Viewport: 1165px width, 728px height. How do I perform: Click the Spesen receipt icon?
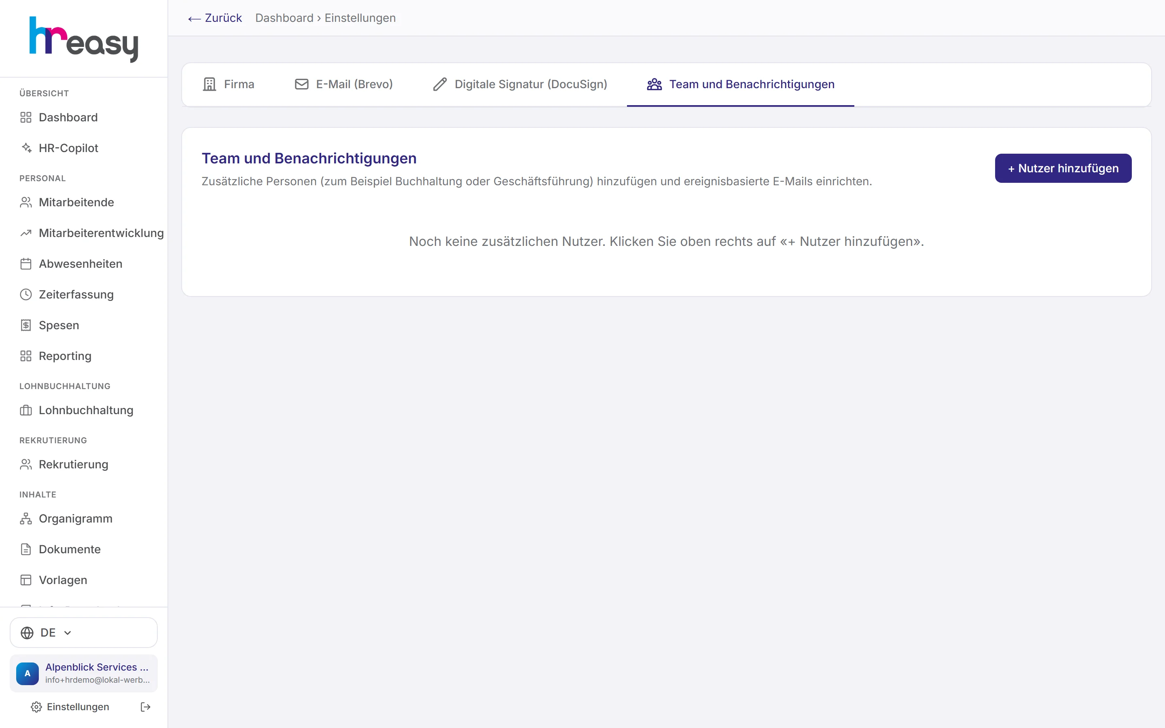(x=26, y=326)
